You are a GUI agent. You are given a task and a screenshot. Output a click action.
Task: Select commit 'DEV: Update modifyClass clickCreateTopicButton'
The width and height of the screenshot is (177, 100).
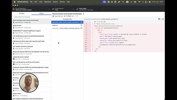[32, 99]
